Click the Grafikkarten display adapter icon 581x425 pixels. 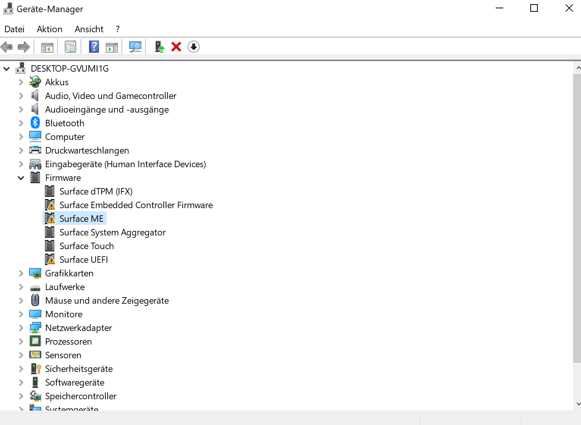35,273
